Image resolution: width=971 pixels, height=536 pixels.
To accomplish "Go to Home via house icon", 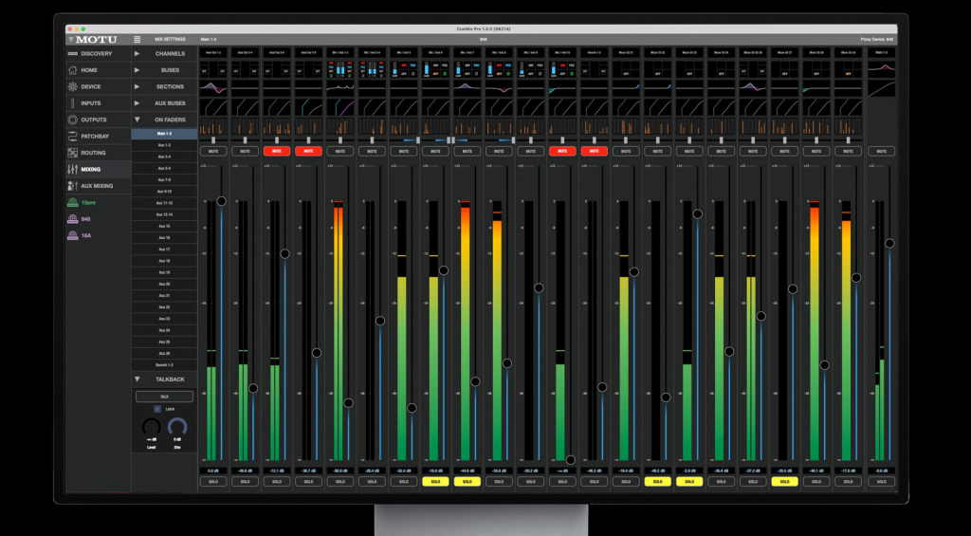I will pos(72,70).
